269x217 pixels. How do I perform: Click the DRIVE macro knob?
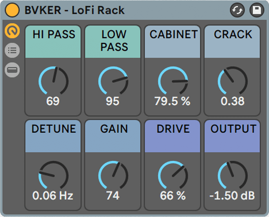click(173, 175)
